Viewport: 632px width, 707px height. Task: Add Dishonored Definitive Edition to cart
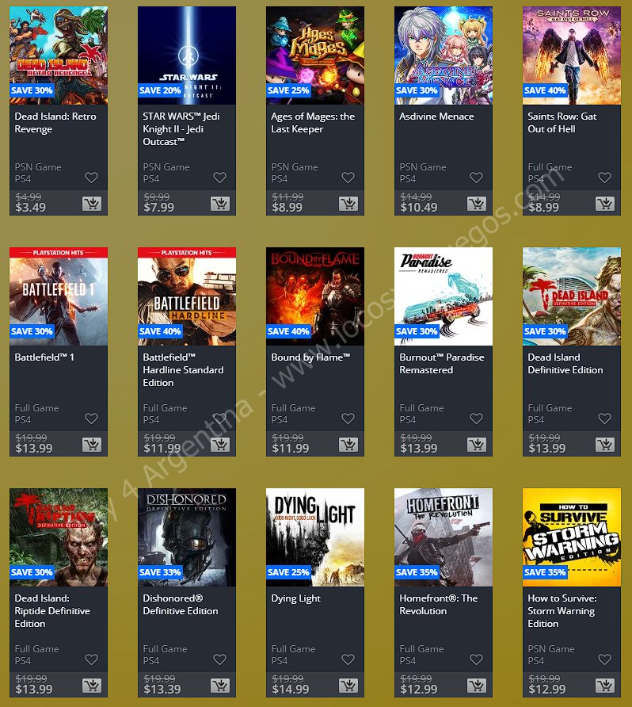point(220,686)
